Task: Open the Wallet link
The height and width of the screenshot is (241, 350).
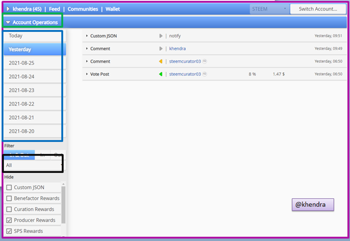Action: (x=113, y=9)
